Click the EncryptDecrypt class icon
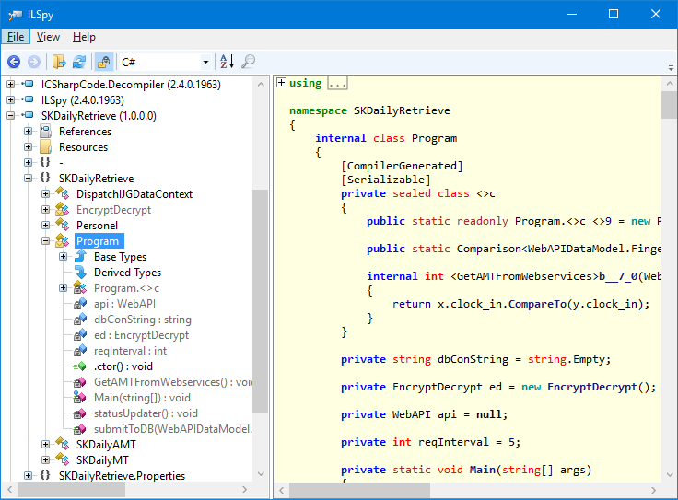The height and width of the screenshot is (500, 678). (63, 210)
